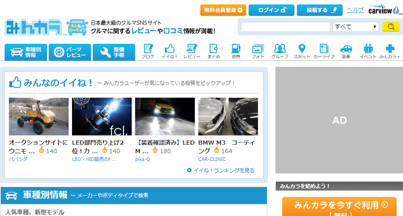The height and width of the screenshot is (216, 403).
Task: Open the イイね！ thumbs-up nav icon
Action: (x=170, y=52)
